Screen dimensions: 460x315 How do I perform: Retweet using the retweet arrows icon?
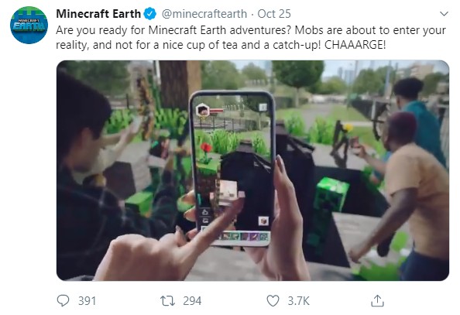[167, 301]
